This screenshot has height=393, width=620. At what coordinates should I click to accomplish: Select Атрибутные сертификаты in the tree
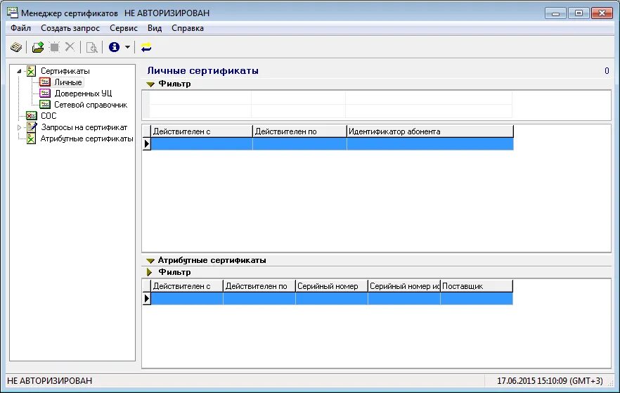(x=86, y=138)
